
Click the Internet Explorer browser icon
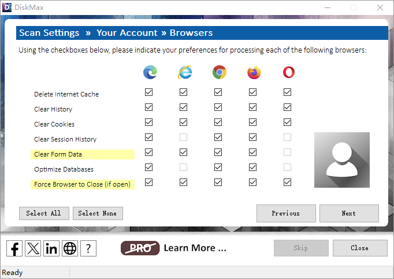coord(185,72)
